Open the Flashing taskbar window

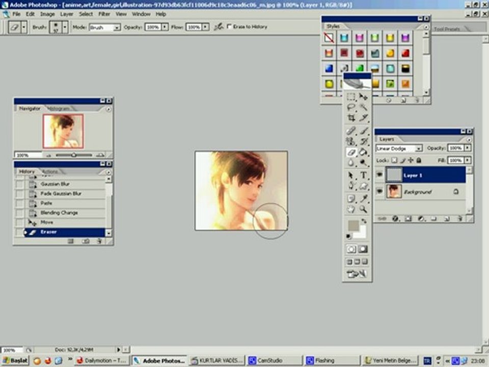click(332, 360)
